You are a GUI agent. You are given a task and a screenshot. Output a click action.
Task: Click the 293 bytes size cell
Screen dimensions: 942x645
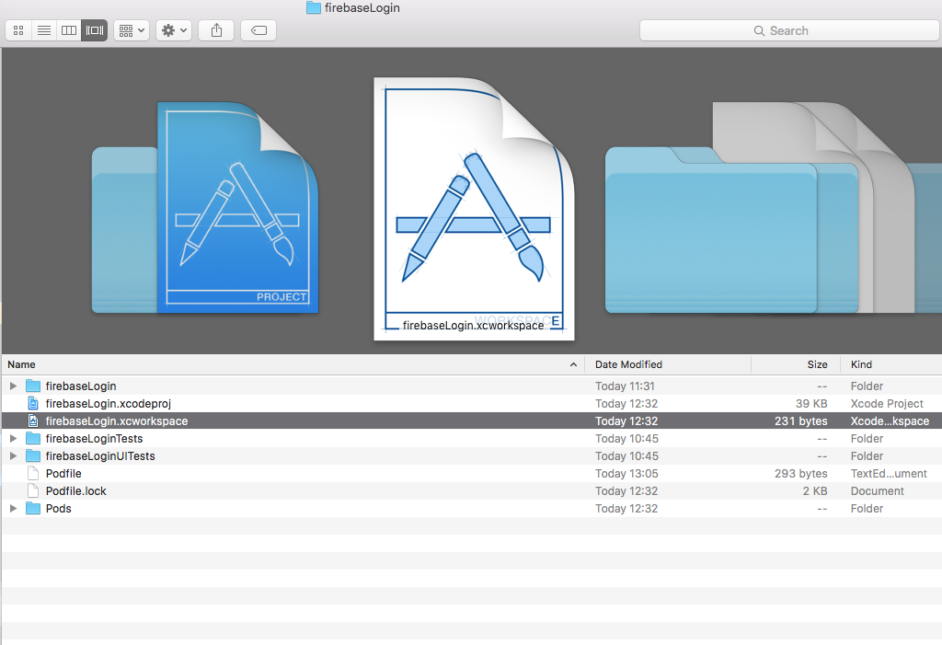801,473
